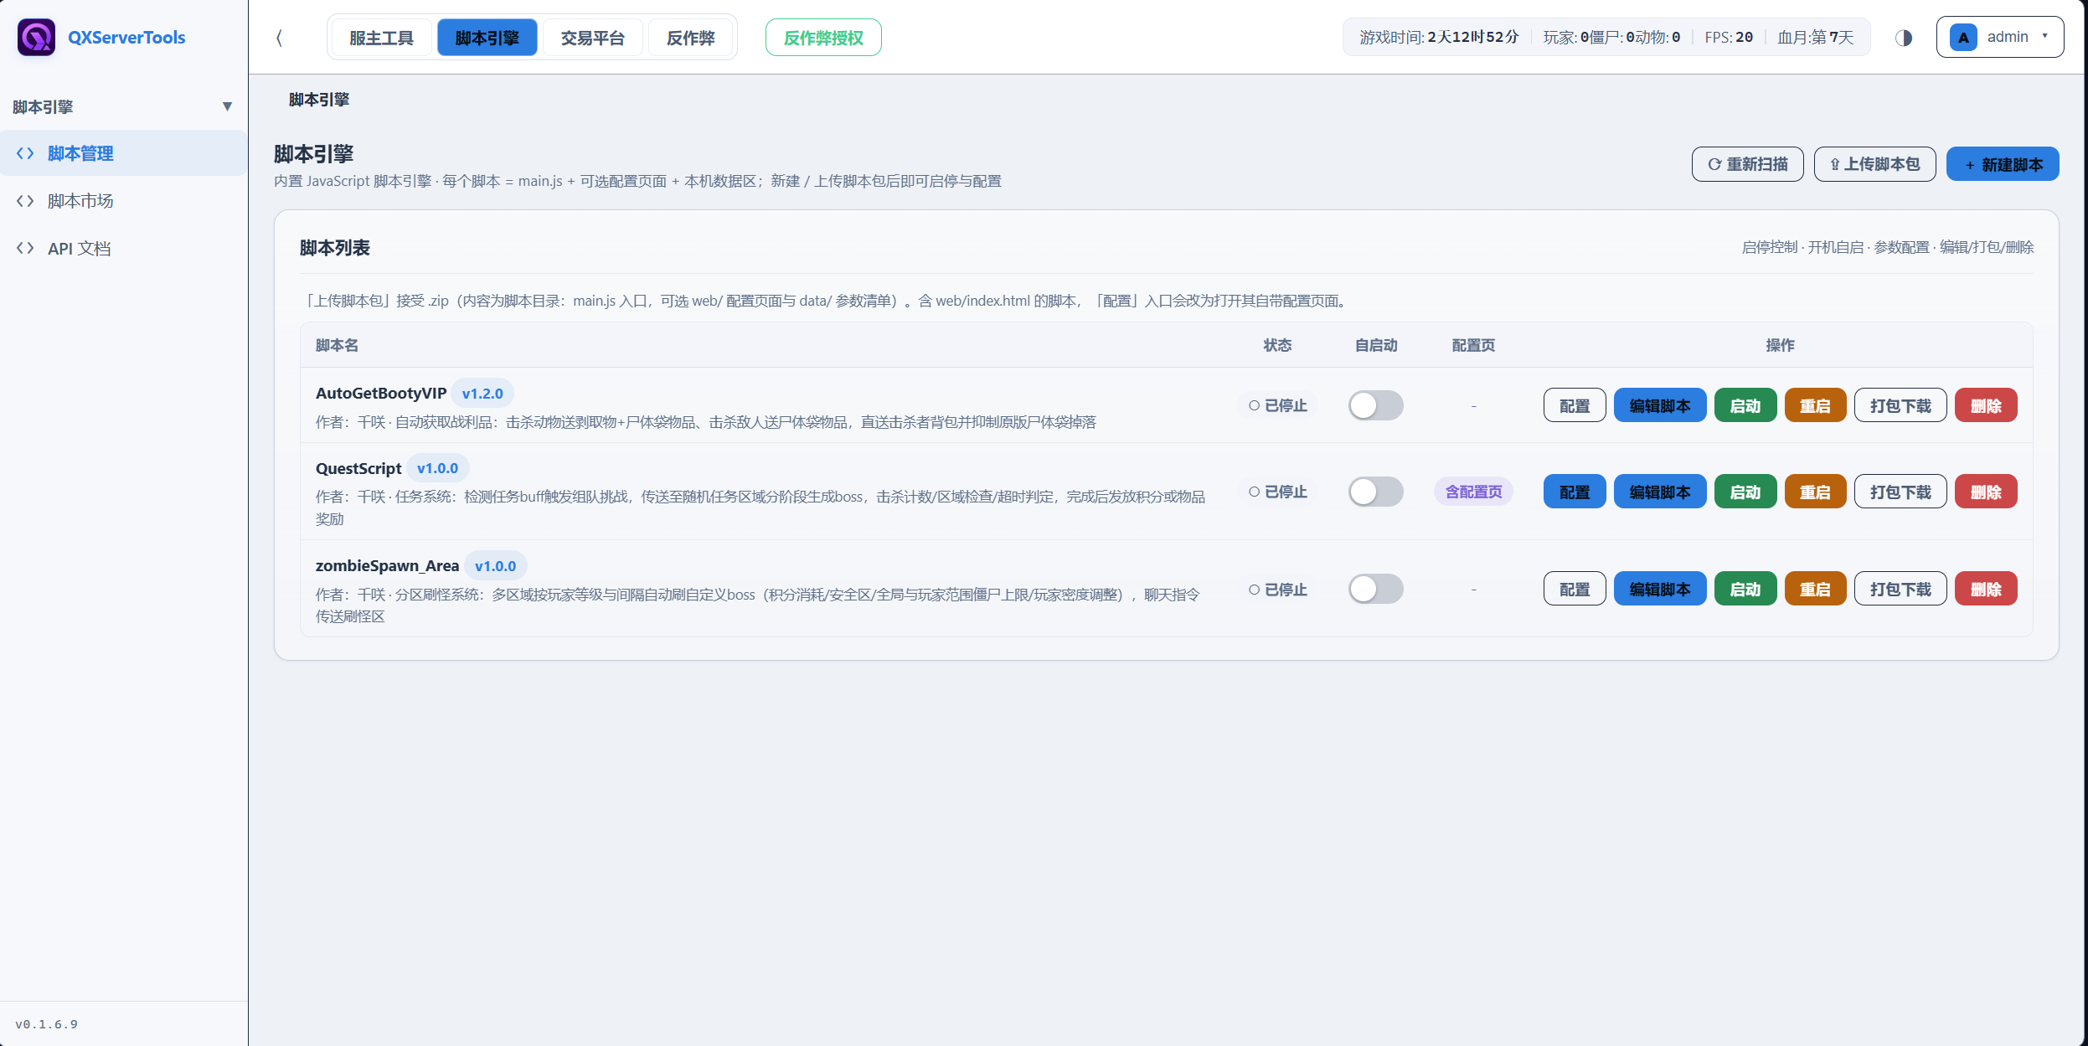The width and height of the screenshot is (2088, 1046).
Task: Start the QuestScript script
Action: point(1745,492)
